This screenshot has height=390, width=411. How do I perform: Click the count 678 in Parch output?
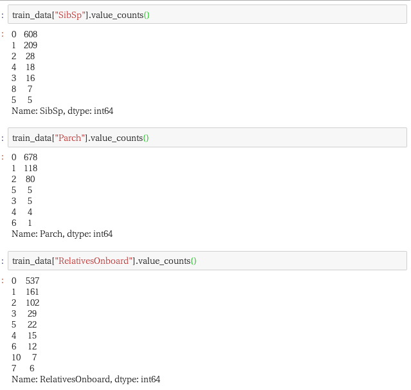click(30, 158)
